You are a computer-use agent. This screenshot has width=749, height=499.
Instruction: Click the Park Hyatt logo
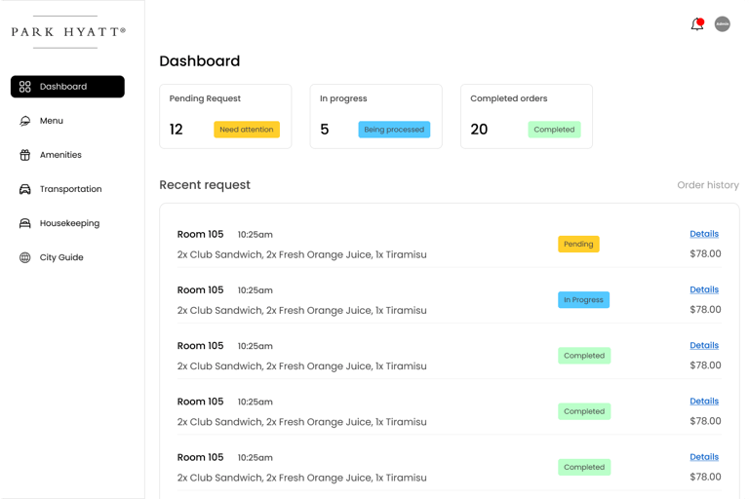click(68, 32)
